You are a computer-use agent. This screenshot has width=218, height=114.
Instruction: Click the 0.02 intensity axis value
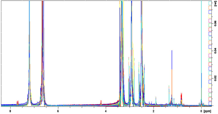[x=215, y=78]
